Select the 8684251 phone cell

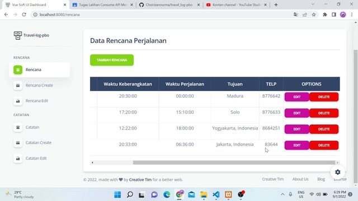click(x=271, y=128)
